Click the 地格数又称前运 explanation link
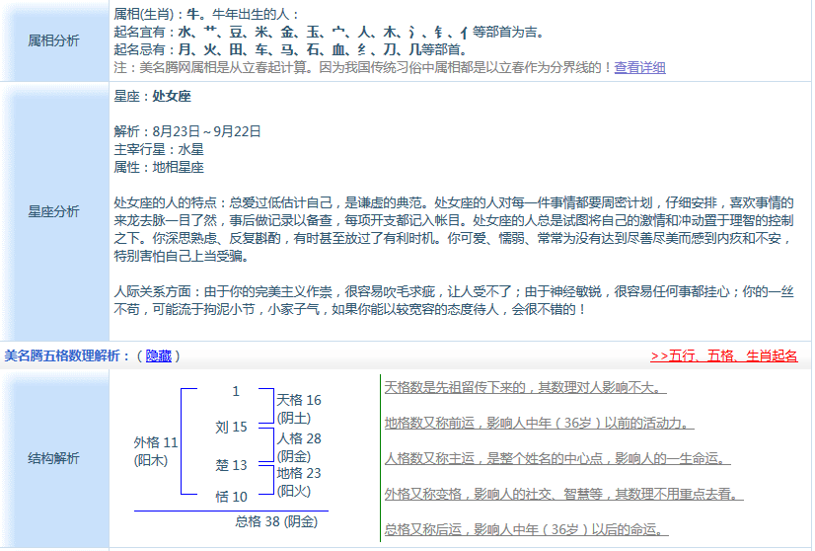815x551 pixels. tap(539, 424)
